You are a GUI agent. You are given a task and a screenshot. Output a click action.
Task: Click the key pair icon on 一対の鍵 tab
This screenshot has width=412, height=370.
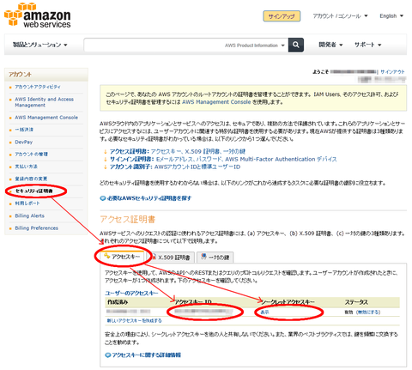(203, 257)
